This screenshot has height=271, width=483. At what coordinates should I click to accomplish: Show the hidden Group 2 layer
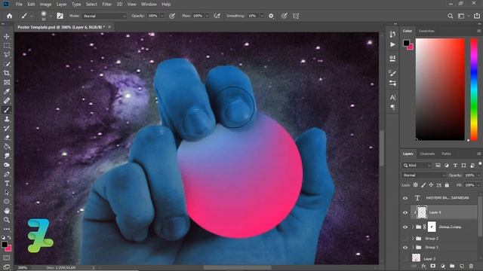pos(405,239)
